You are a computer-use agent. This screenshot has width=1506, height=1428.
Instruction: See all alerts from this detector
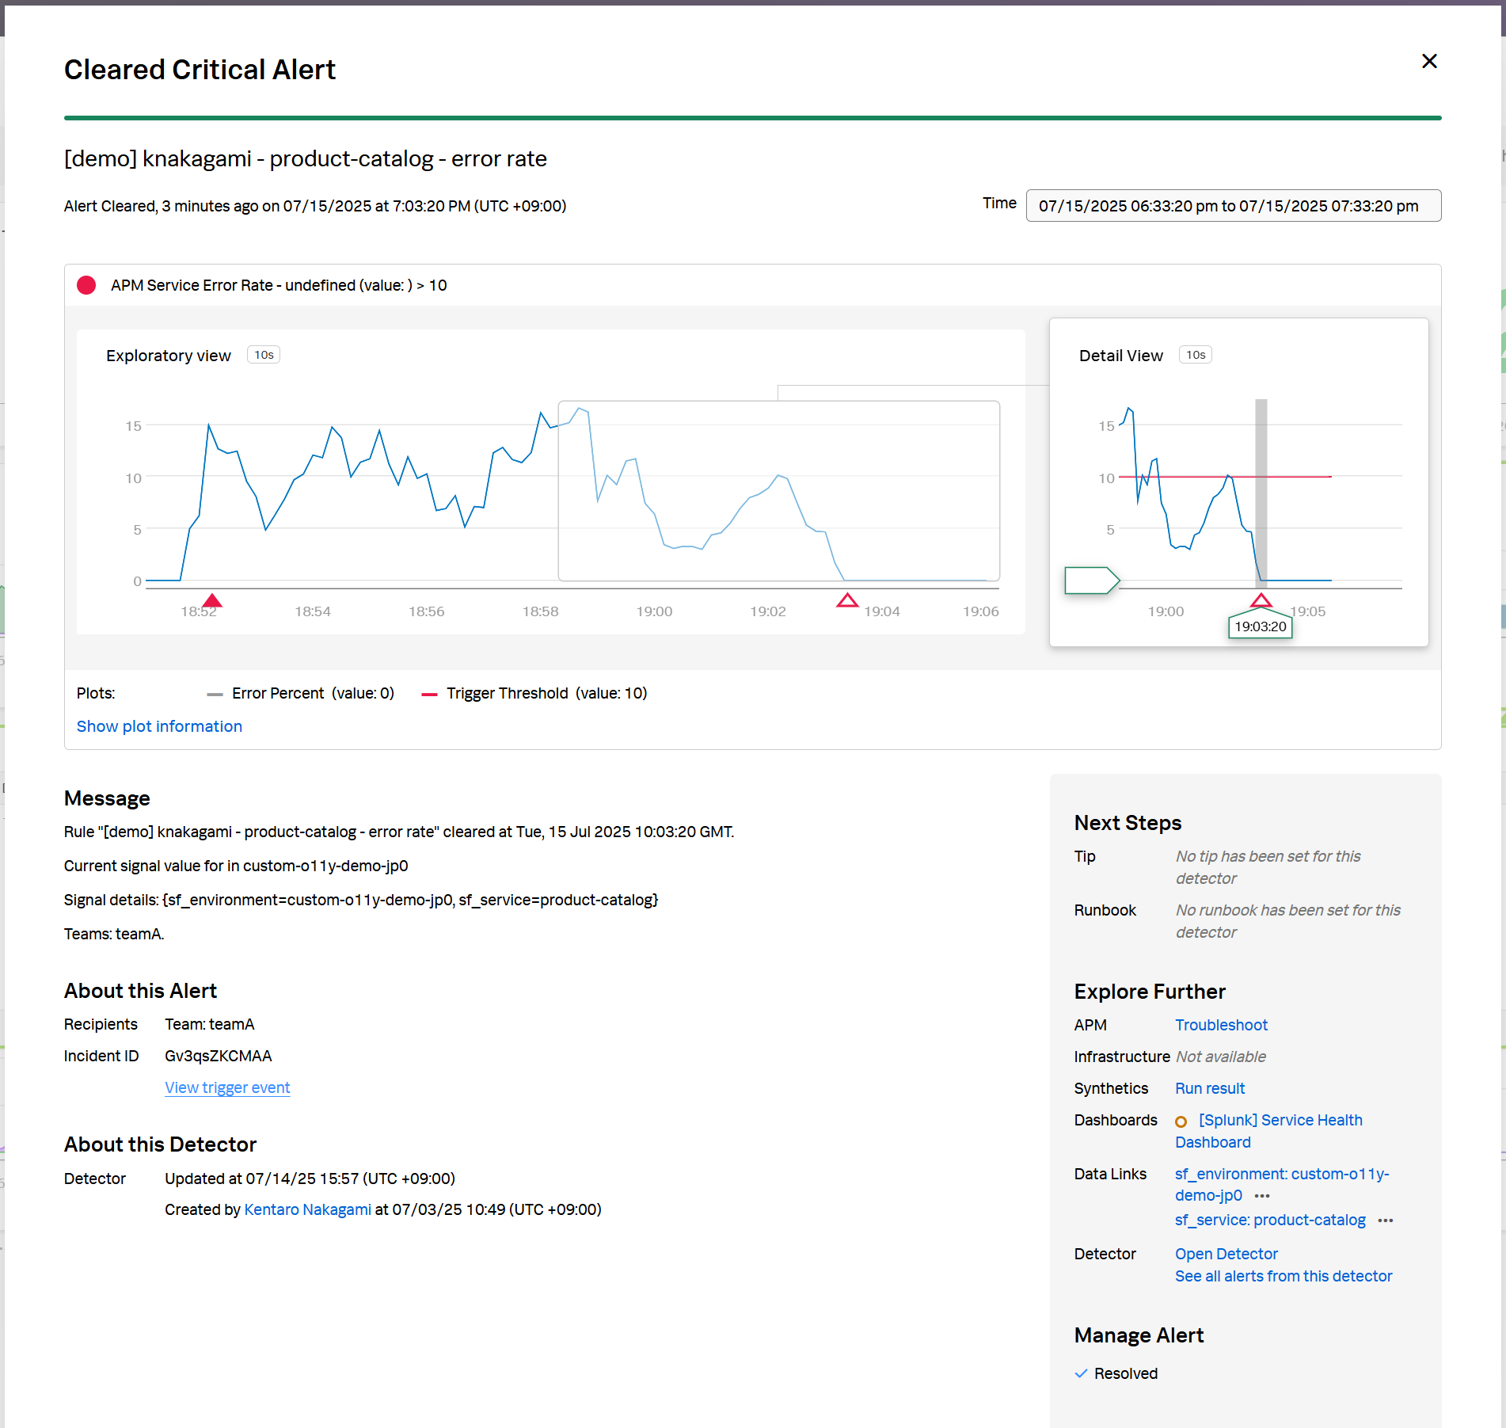tap(1283, 1276)
